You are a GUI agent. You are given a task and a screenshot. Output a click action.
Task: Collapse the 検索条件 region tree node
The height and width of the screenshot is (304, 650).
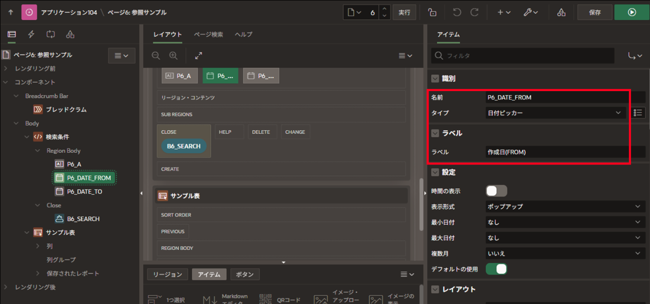[27, 137]
